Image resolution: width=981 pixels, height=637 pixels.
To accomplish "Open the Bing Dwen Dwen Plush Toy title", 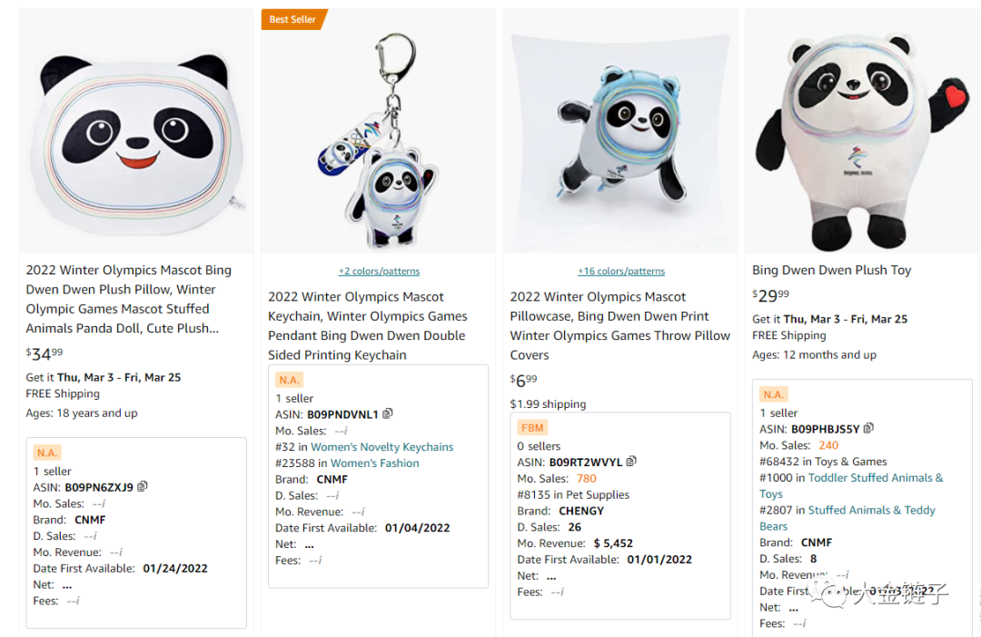I will 831,270.
